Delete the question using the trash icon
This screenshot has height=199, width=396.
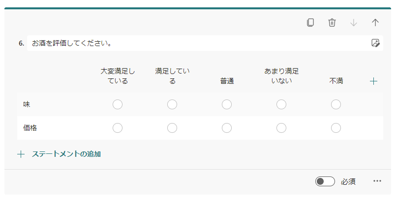click(332, 23)
